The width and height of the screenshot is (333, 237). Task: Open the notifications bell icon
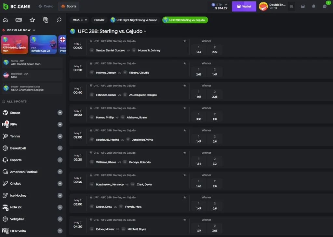tap(314, 7)
